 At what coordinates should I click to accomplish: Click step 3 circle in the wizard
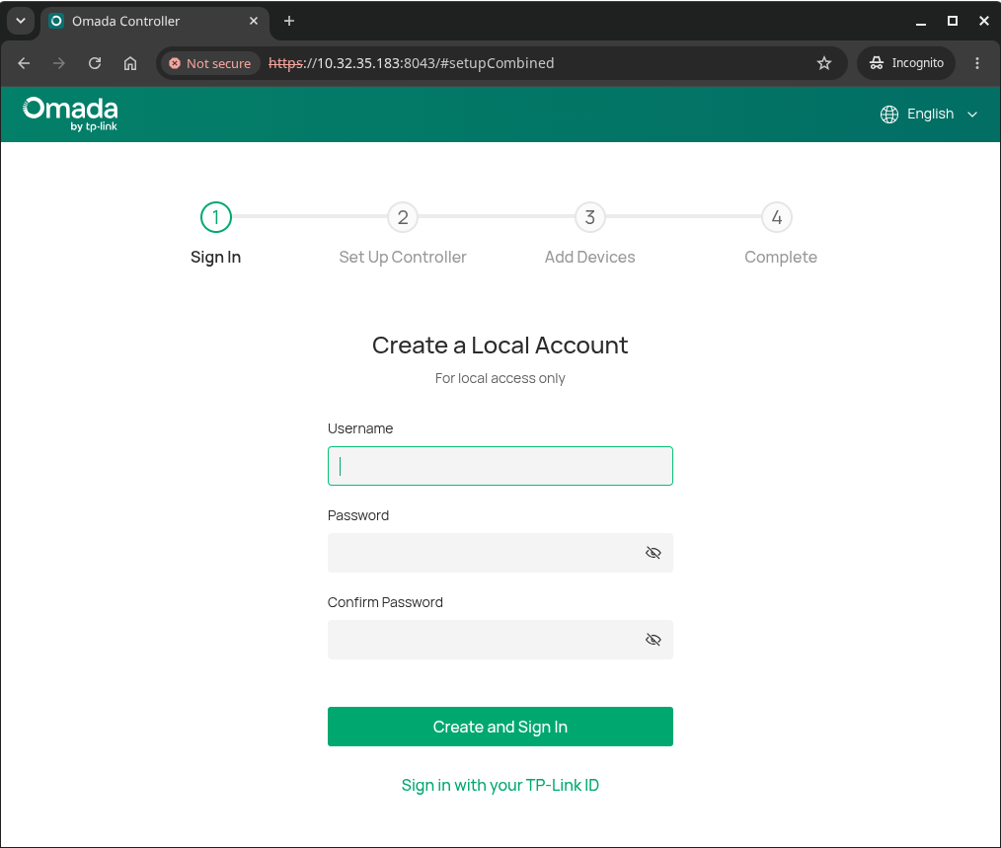point(590,217)
